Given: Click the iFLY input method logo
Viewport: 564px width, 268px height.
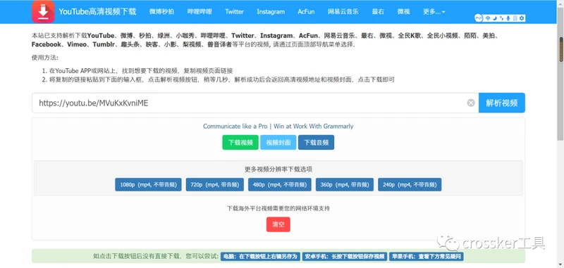Looking at the screenshot, I should 479,18.
